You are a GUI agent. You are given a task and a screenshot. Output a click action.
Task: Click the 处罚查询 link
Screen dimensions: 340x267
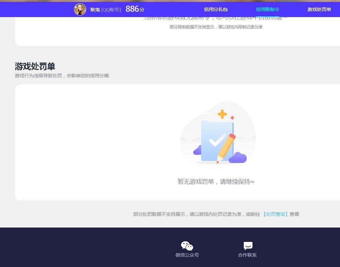[x=275, y=214]
